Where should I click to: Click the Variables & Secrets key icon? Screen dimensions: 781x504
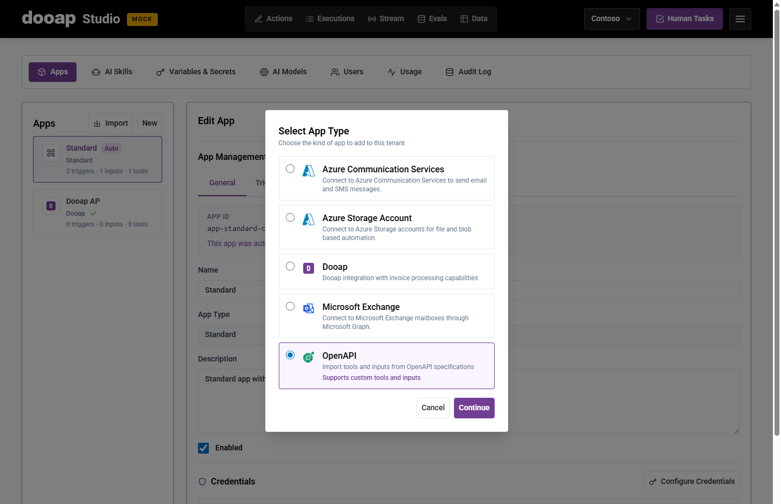click(161, 72)
